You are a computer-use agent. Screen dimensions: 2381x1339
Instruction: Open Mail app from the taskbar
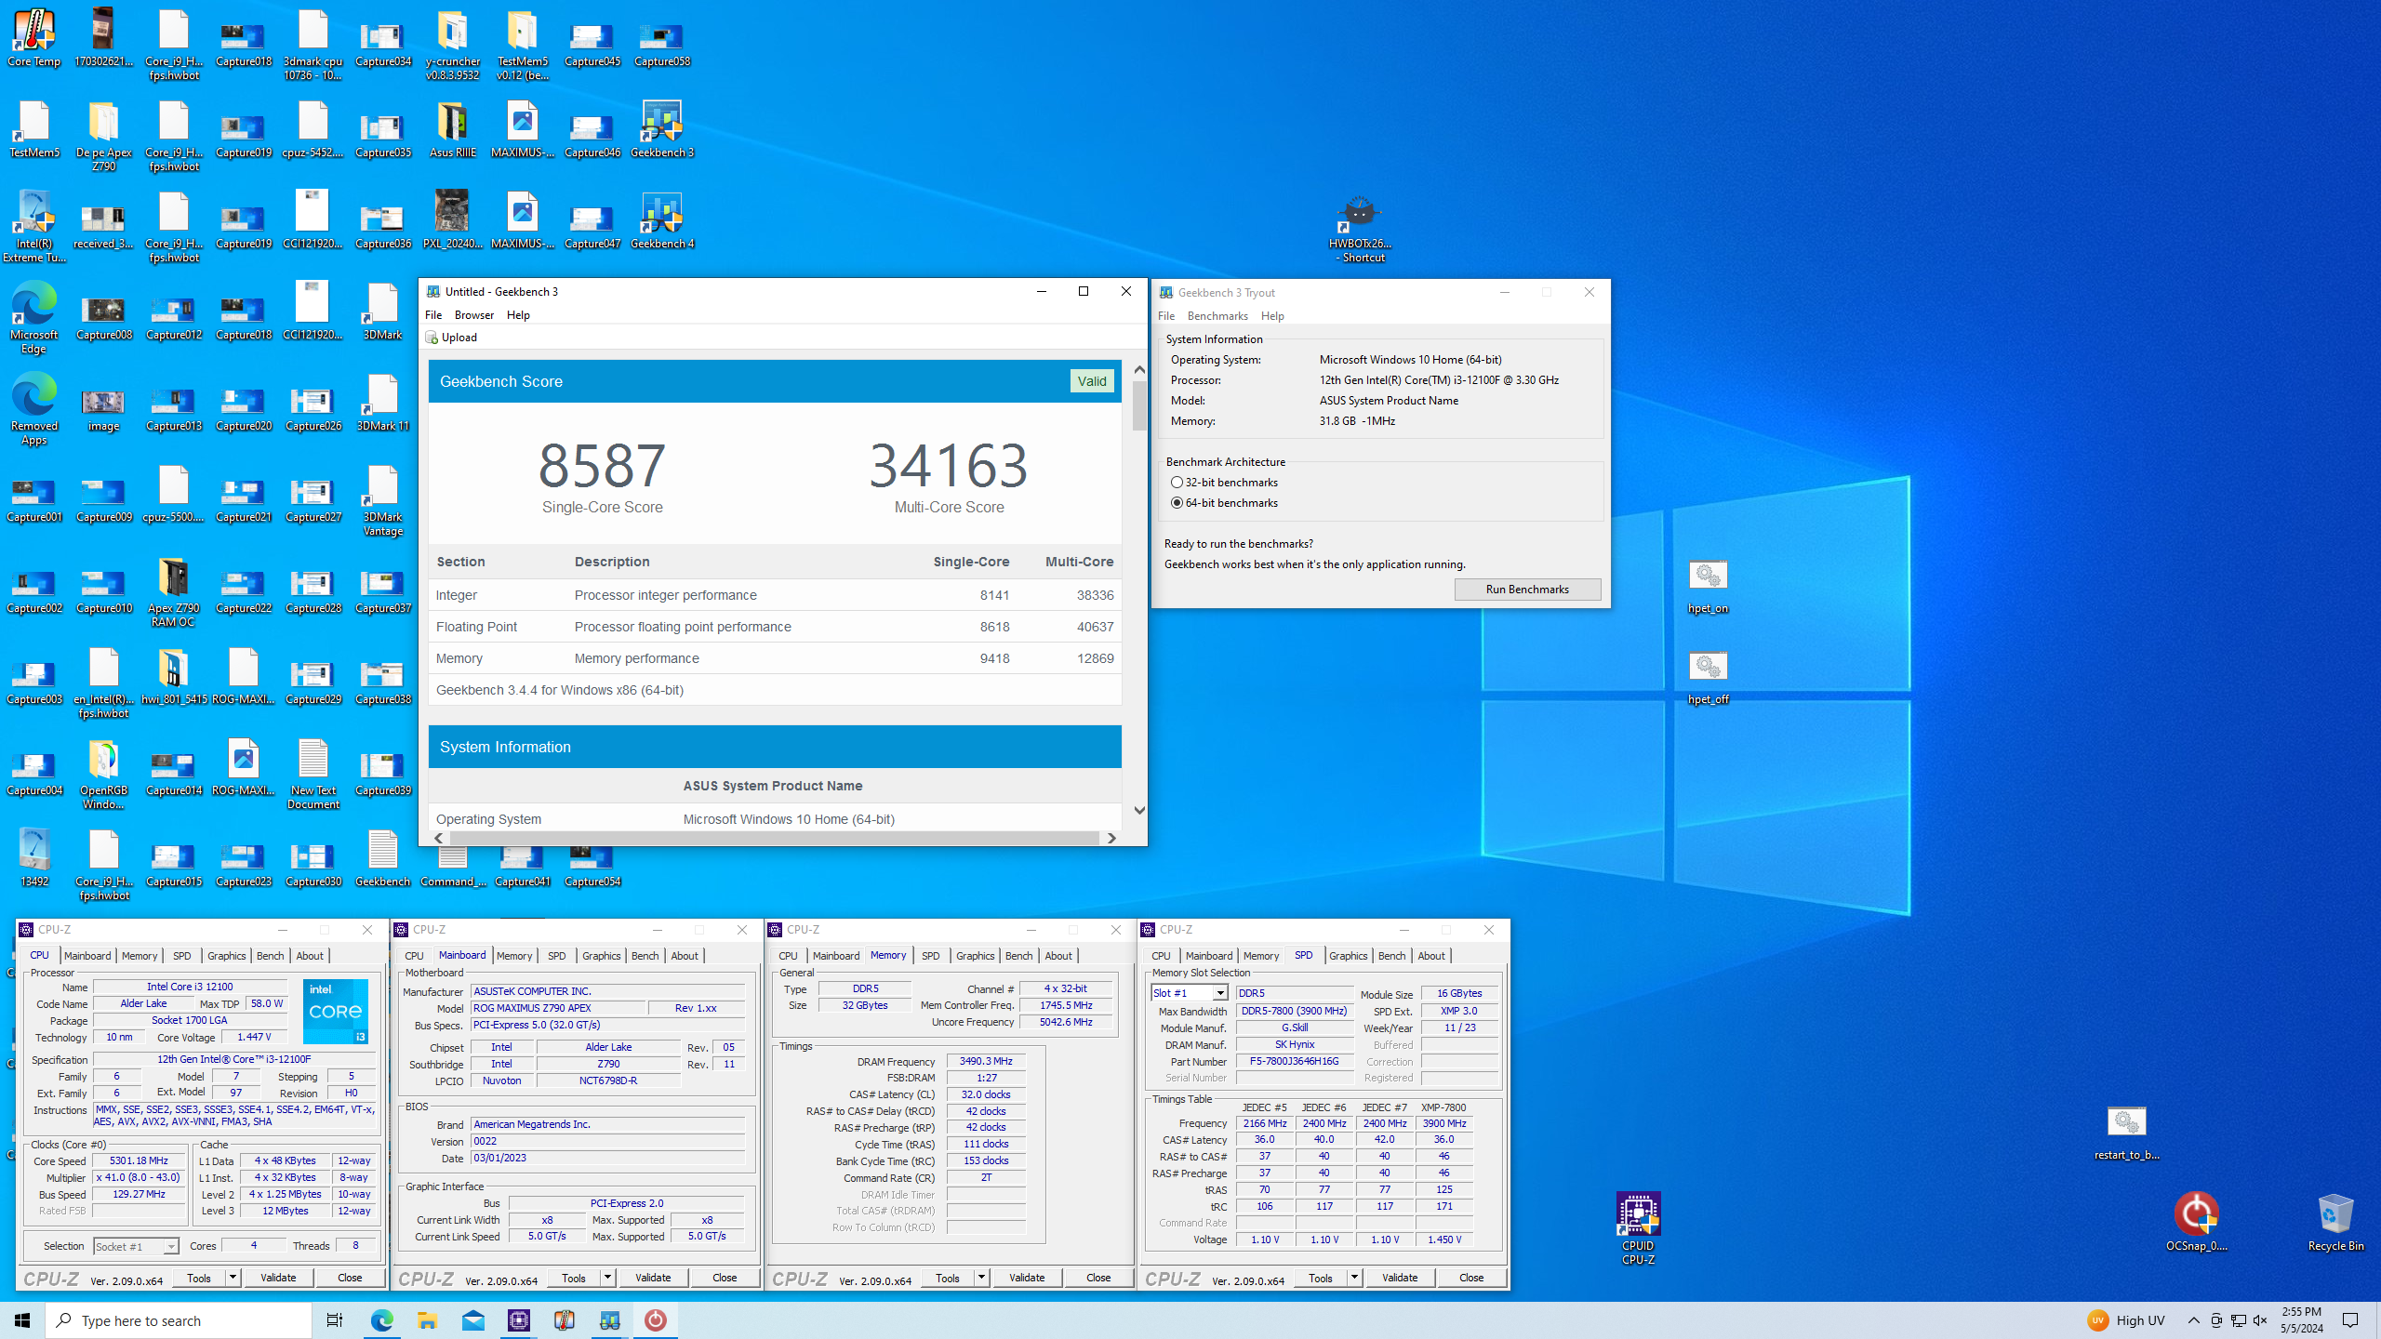pos(472,1320)
